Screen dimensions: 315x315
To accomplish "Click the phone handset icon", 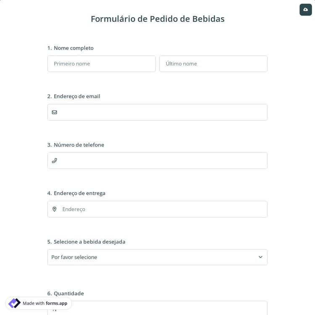I will [55, 160].
